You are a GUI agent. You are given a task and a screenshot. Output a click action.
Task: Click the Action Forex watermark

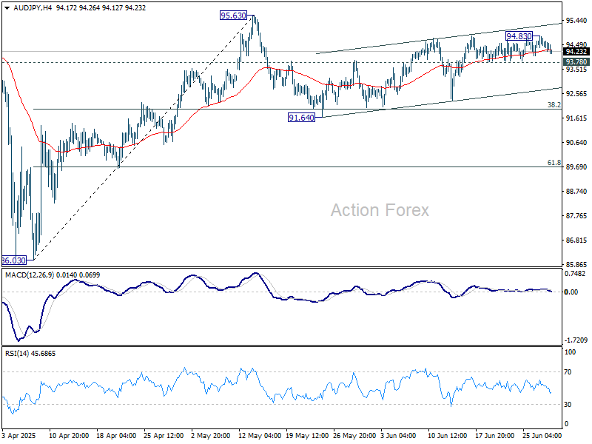380,210
